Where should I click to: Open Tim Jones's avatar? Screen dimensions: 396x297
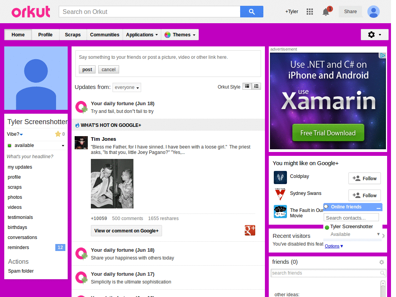point(81,143)
